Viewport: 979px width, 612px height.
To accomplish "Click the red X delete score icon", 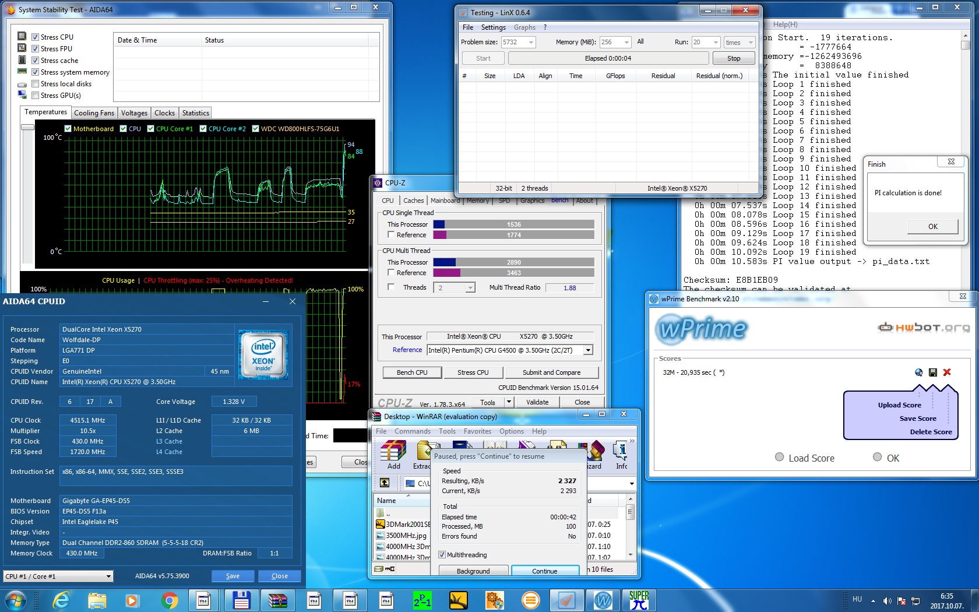I will click(947, 372).
